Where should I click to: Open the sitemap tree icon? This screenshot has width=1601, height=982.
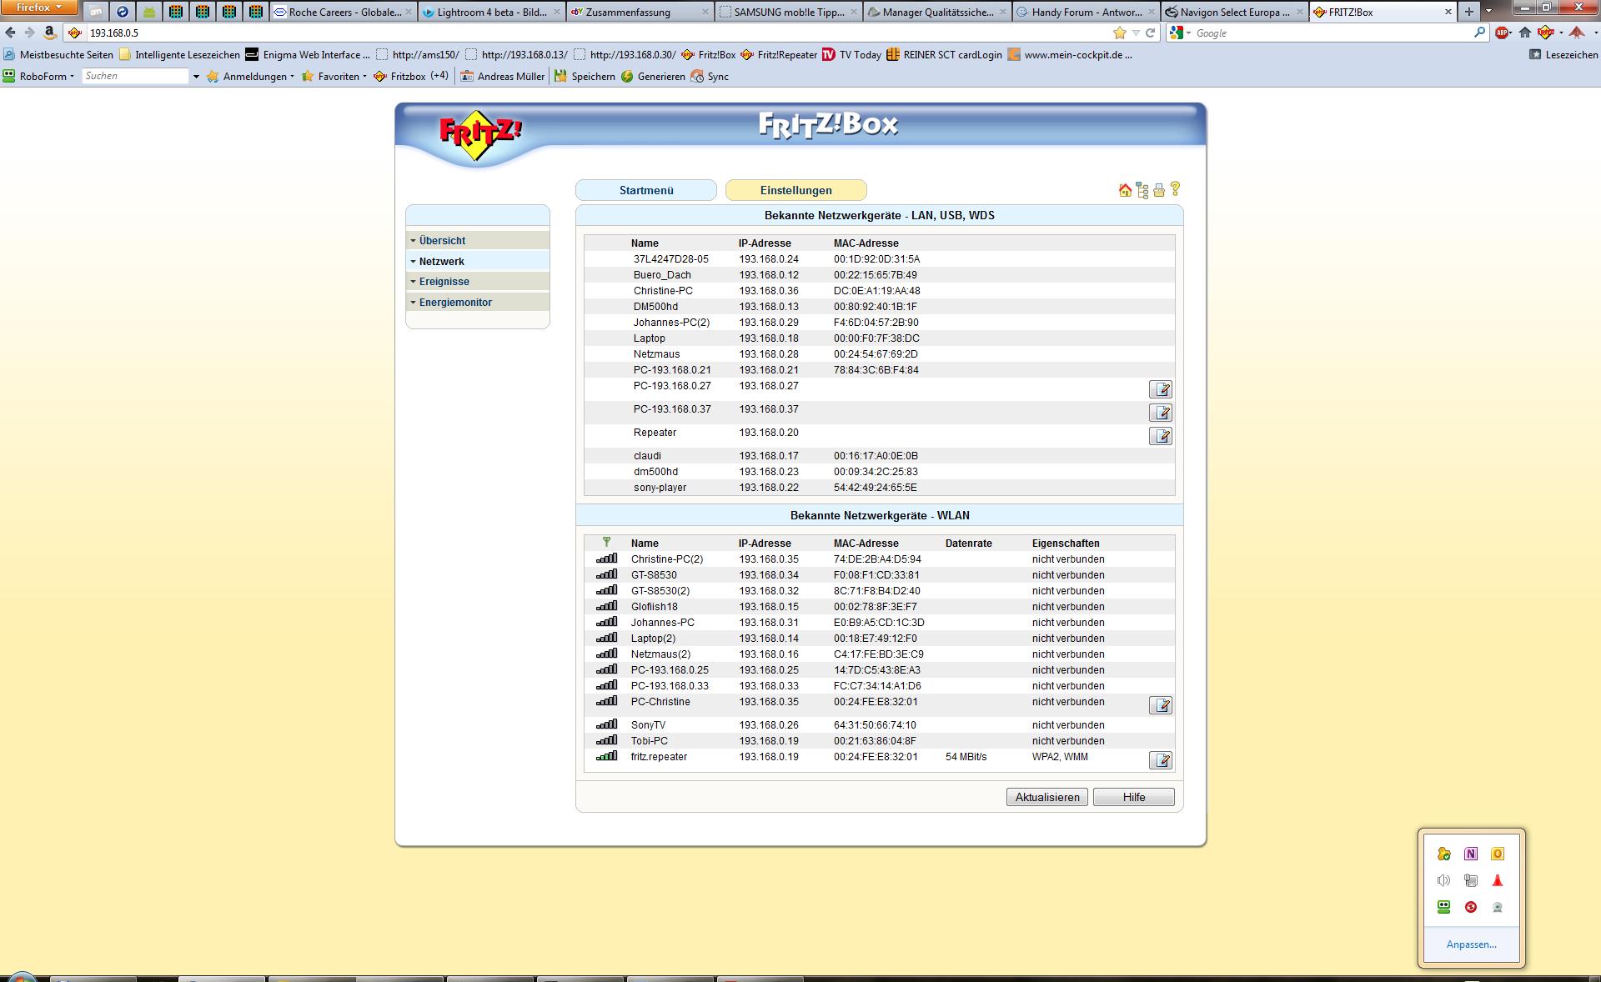tap(1142, 191)
